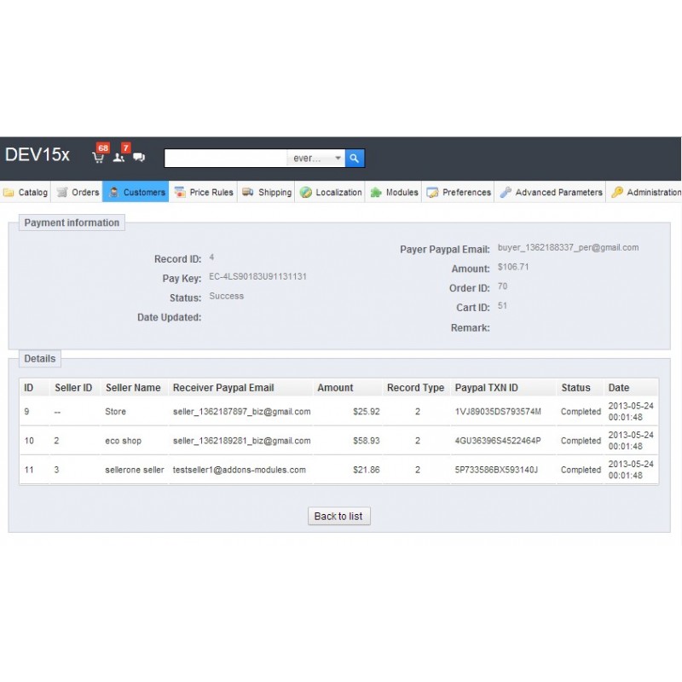Click the Catalog folder icon
The image size is (682, 682).
(x=9, y=193)
